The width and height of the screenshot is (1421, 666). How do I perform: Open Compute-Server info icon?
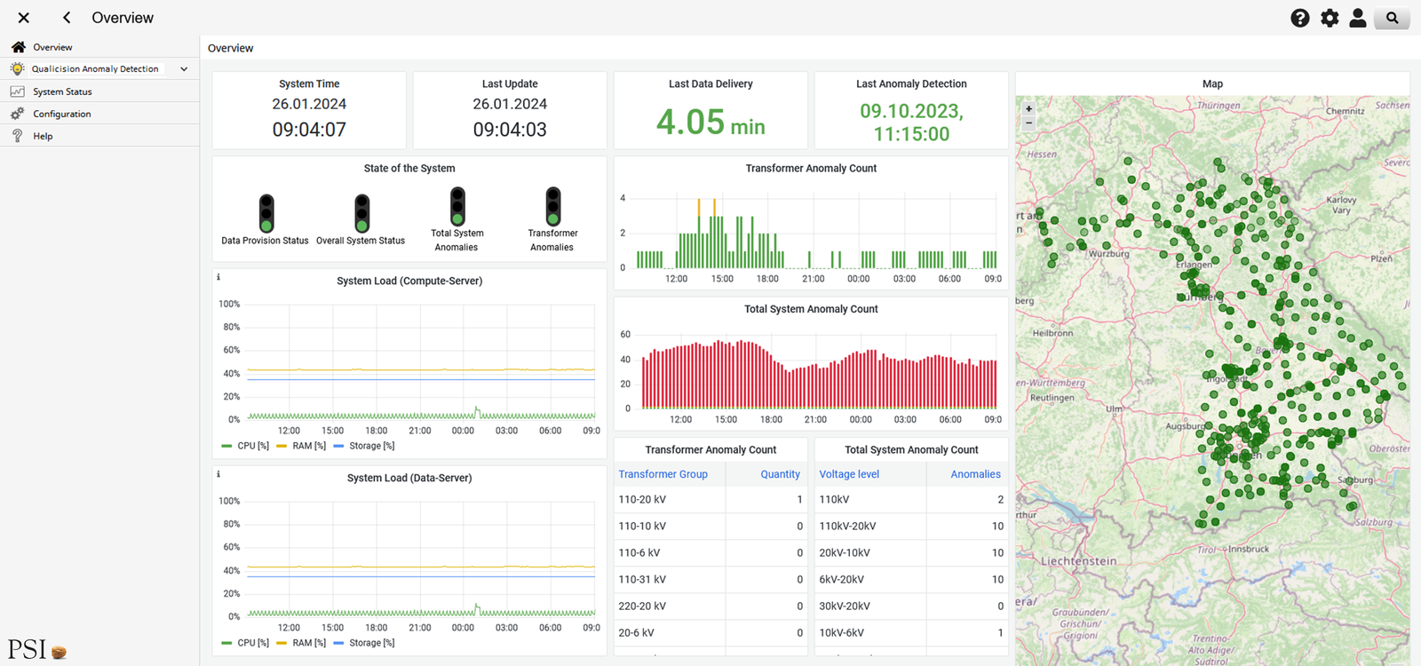click(218, 277)
